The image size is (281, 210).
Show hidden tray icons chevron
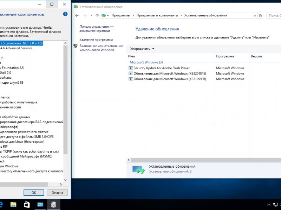(269, 205)
